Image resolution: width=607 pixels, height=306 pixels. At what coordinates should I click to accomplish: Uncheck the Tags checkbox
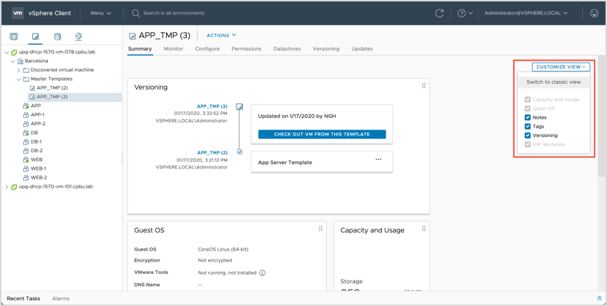[x=527, y=126]
